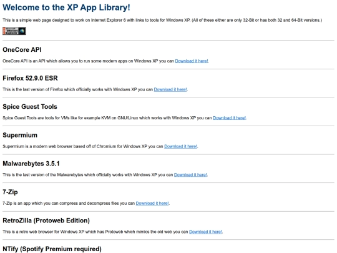Follow the 7-Zip download link

[152, 203]
